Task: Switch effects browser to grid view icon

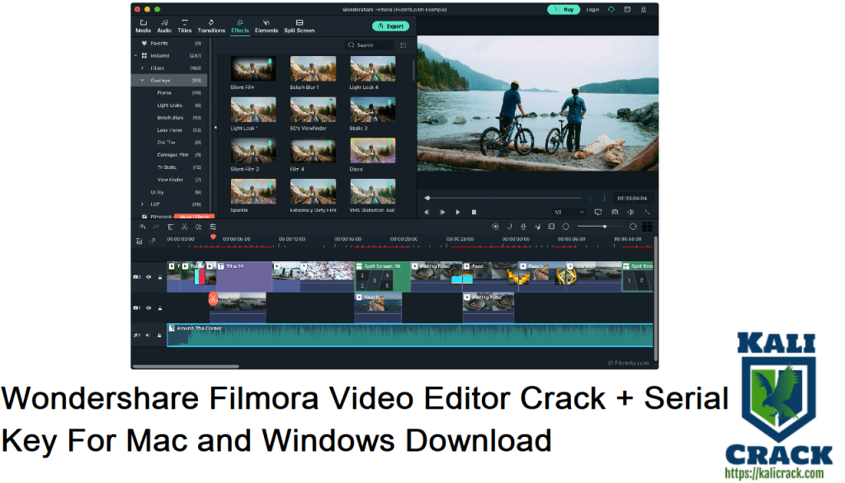Action: [x=403, y=45]
